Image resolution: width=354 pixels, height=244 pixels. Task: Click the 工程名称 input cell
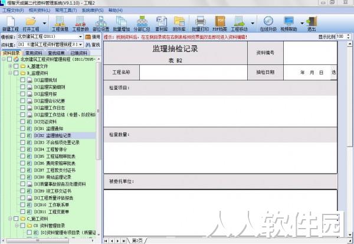tap(194, 72)
